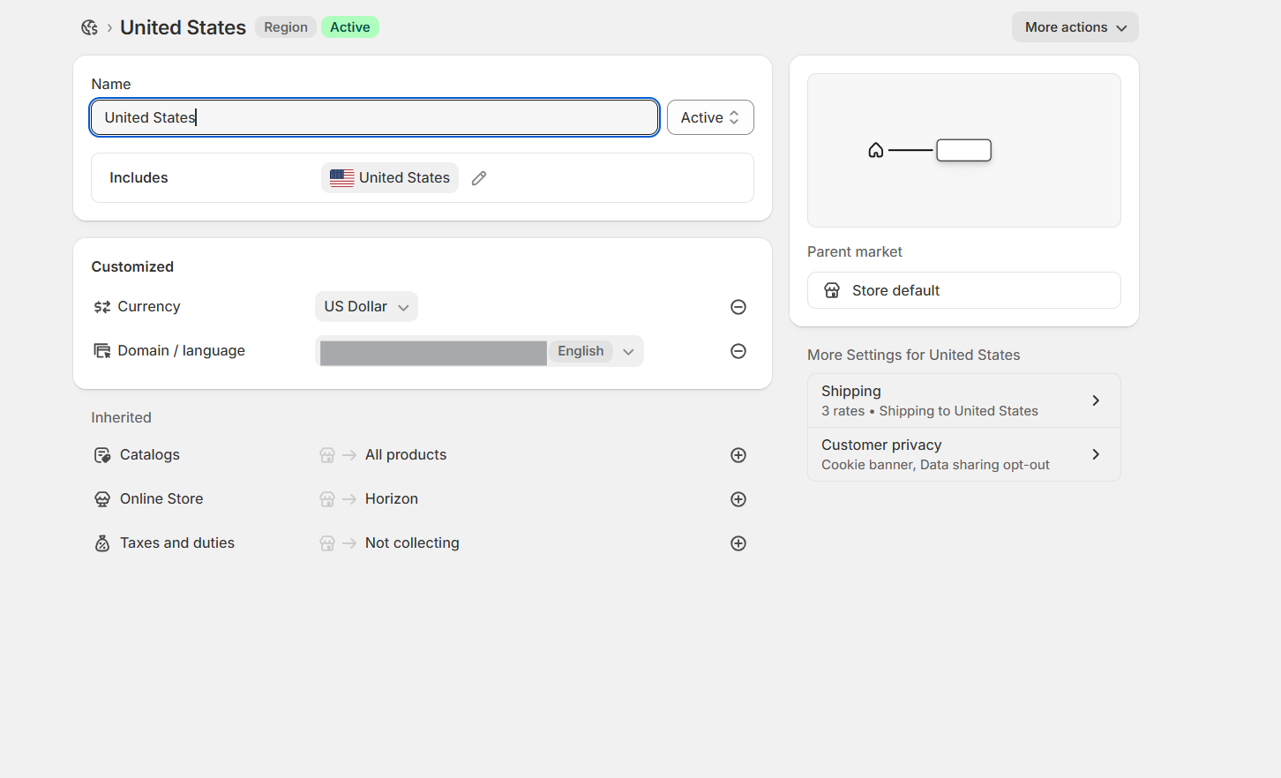The image size is (1281, 778).
Task: Customize Catalogs using the plus icon
Action: pyautogui.click(x=738, y=455)
